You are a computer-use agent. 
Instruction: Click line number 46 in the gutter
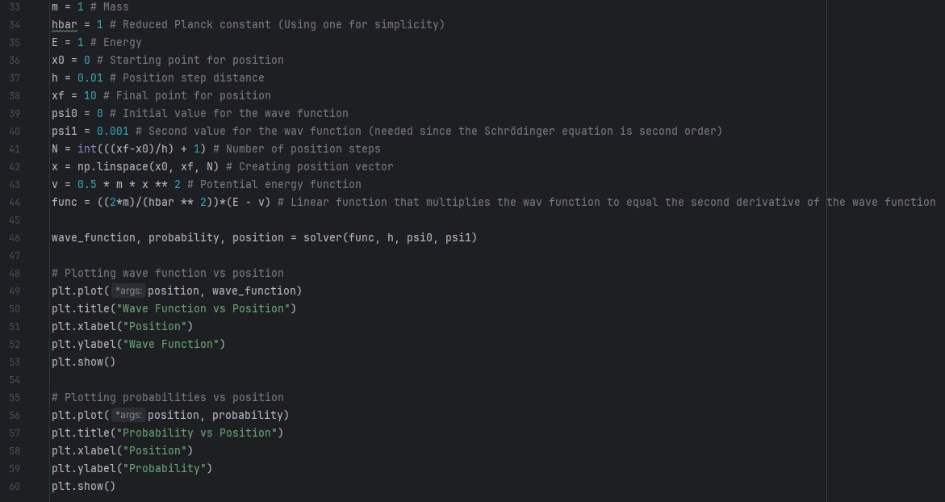pos(15,237)
